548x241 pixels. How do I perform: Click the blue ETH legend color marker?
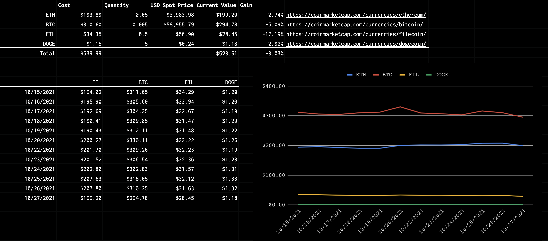pos(350,74)
